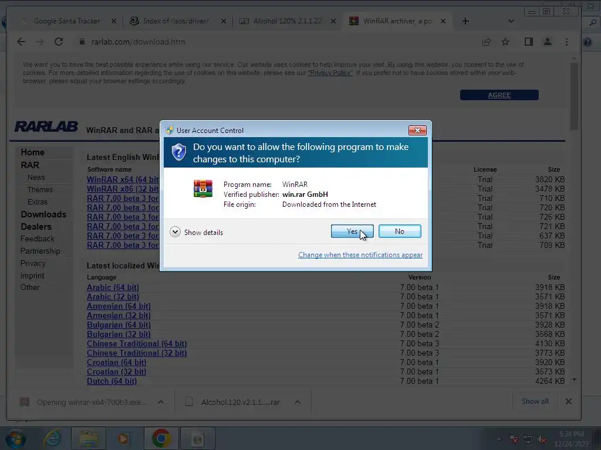
Task: Download Bulgarian (64 bit) version
Action: [119, 325]
